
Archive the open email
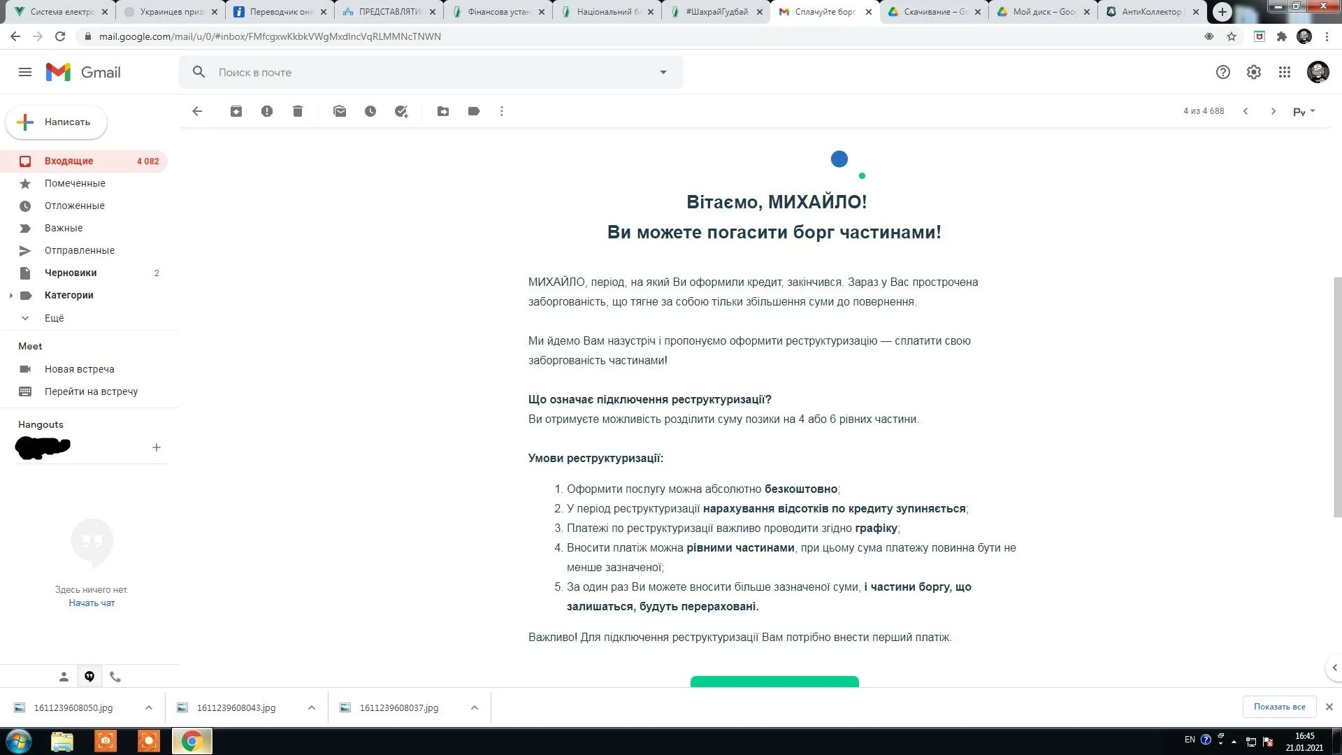[x=236, y=111]
